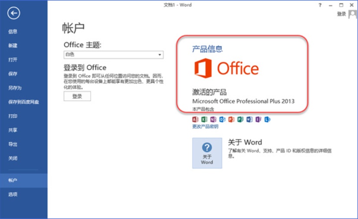Click the OneNote app icon

click(x=213, y=119)
